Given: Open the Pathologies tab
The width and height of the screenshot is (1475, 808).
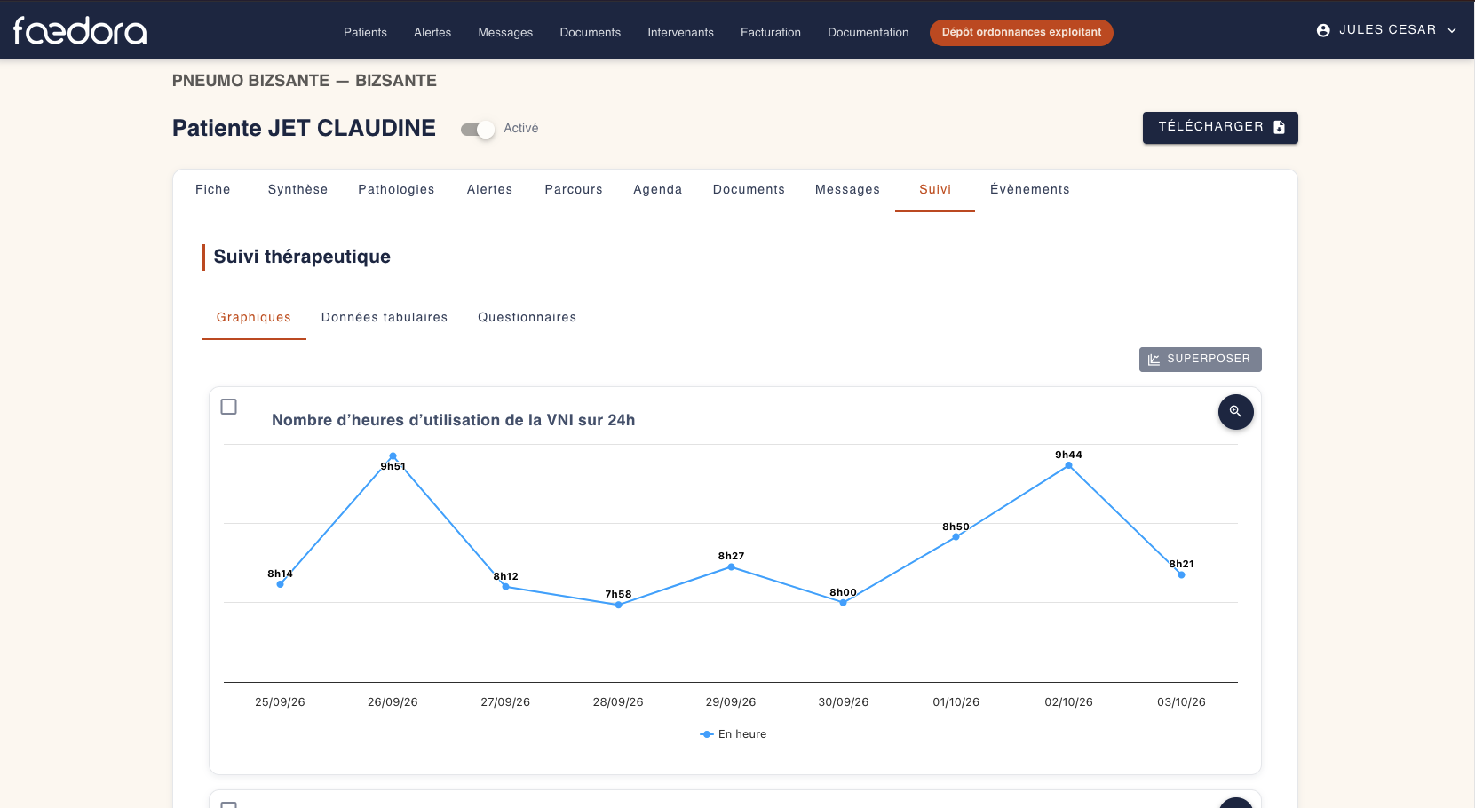Looking at the screenshot, I should [x=396, y=190].
